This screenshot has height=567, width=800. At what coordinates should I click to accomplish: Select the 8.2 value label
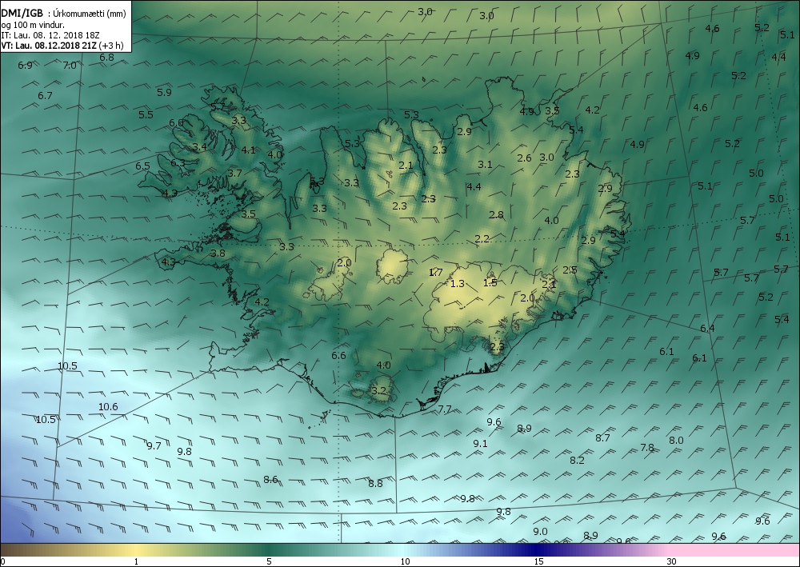pyautogui.click(x=577, y=460)
